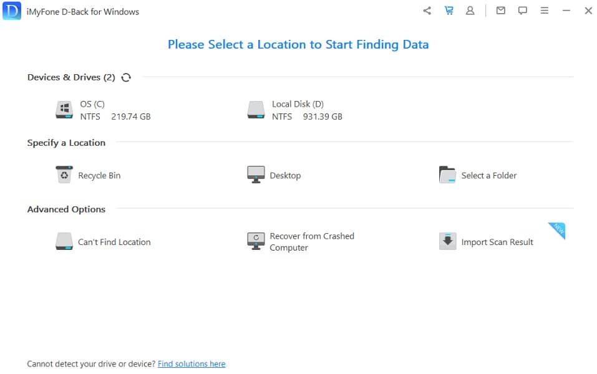Pick the 'Desktop' location label

click(285, 175)
